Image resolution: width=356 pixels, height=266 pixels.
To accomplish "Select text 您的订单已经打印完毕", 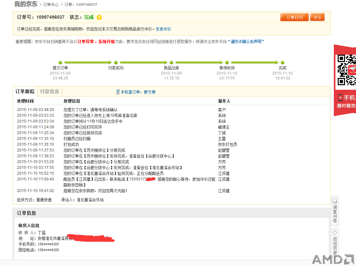I will click(x=83, y=127).
